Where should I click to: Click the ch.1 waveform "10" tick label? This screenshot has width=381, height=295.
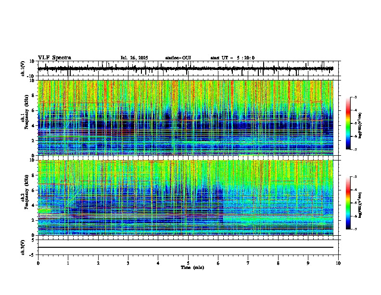pos(32,61)
